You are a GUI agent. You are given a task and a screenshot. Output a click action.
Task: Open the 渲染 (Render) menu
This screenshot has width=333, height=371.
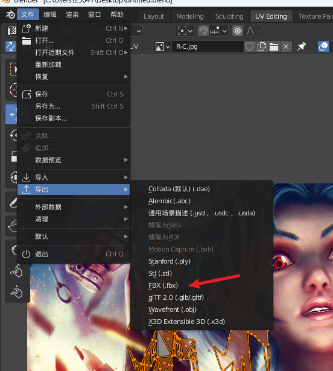point(72,14)
